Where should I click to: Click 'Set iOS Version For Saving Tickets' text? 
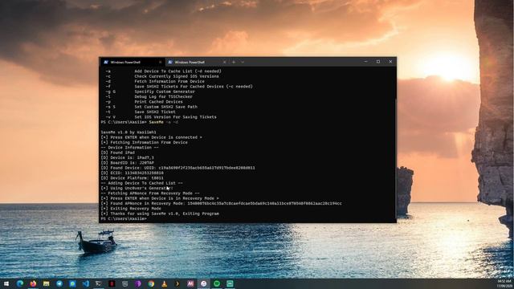[x=175, y=117]
